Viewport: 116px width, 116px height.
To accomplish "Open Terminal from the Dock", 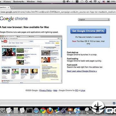I will coord(29,111).
